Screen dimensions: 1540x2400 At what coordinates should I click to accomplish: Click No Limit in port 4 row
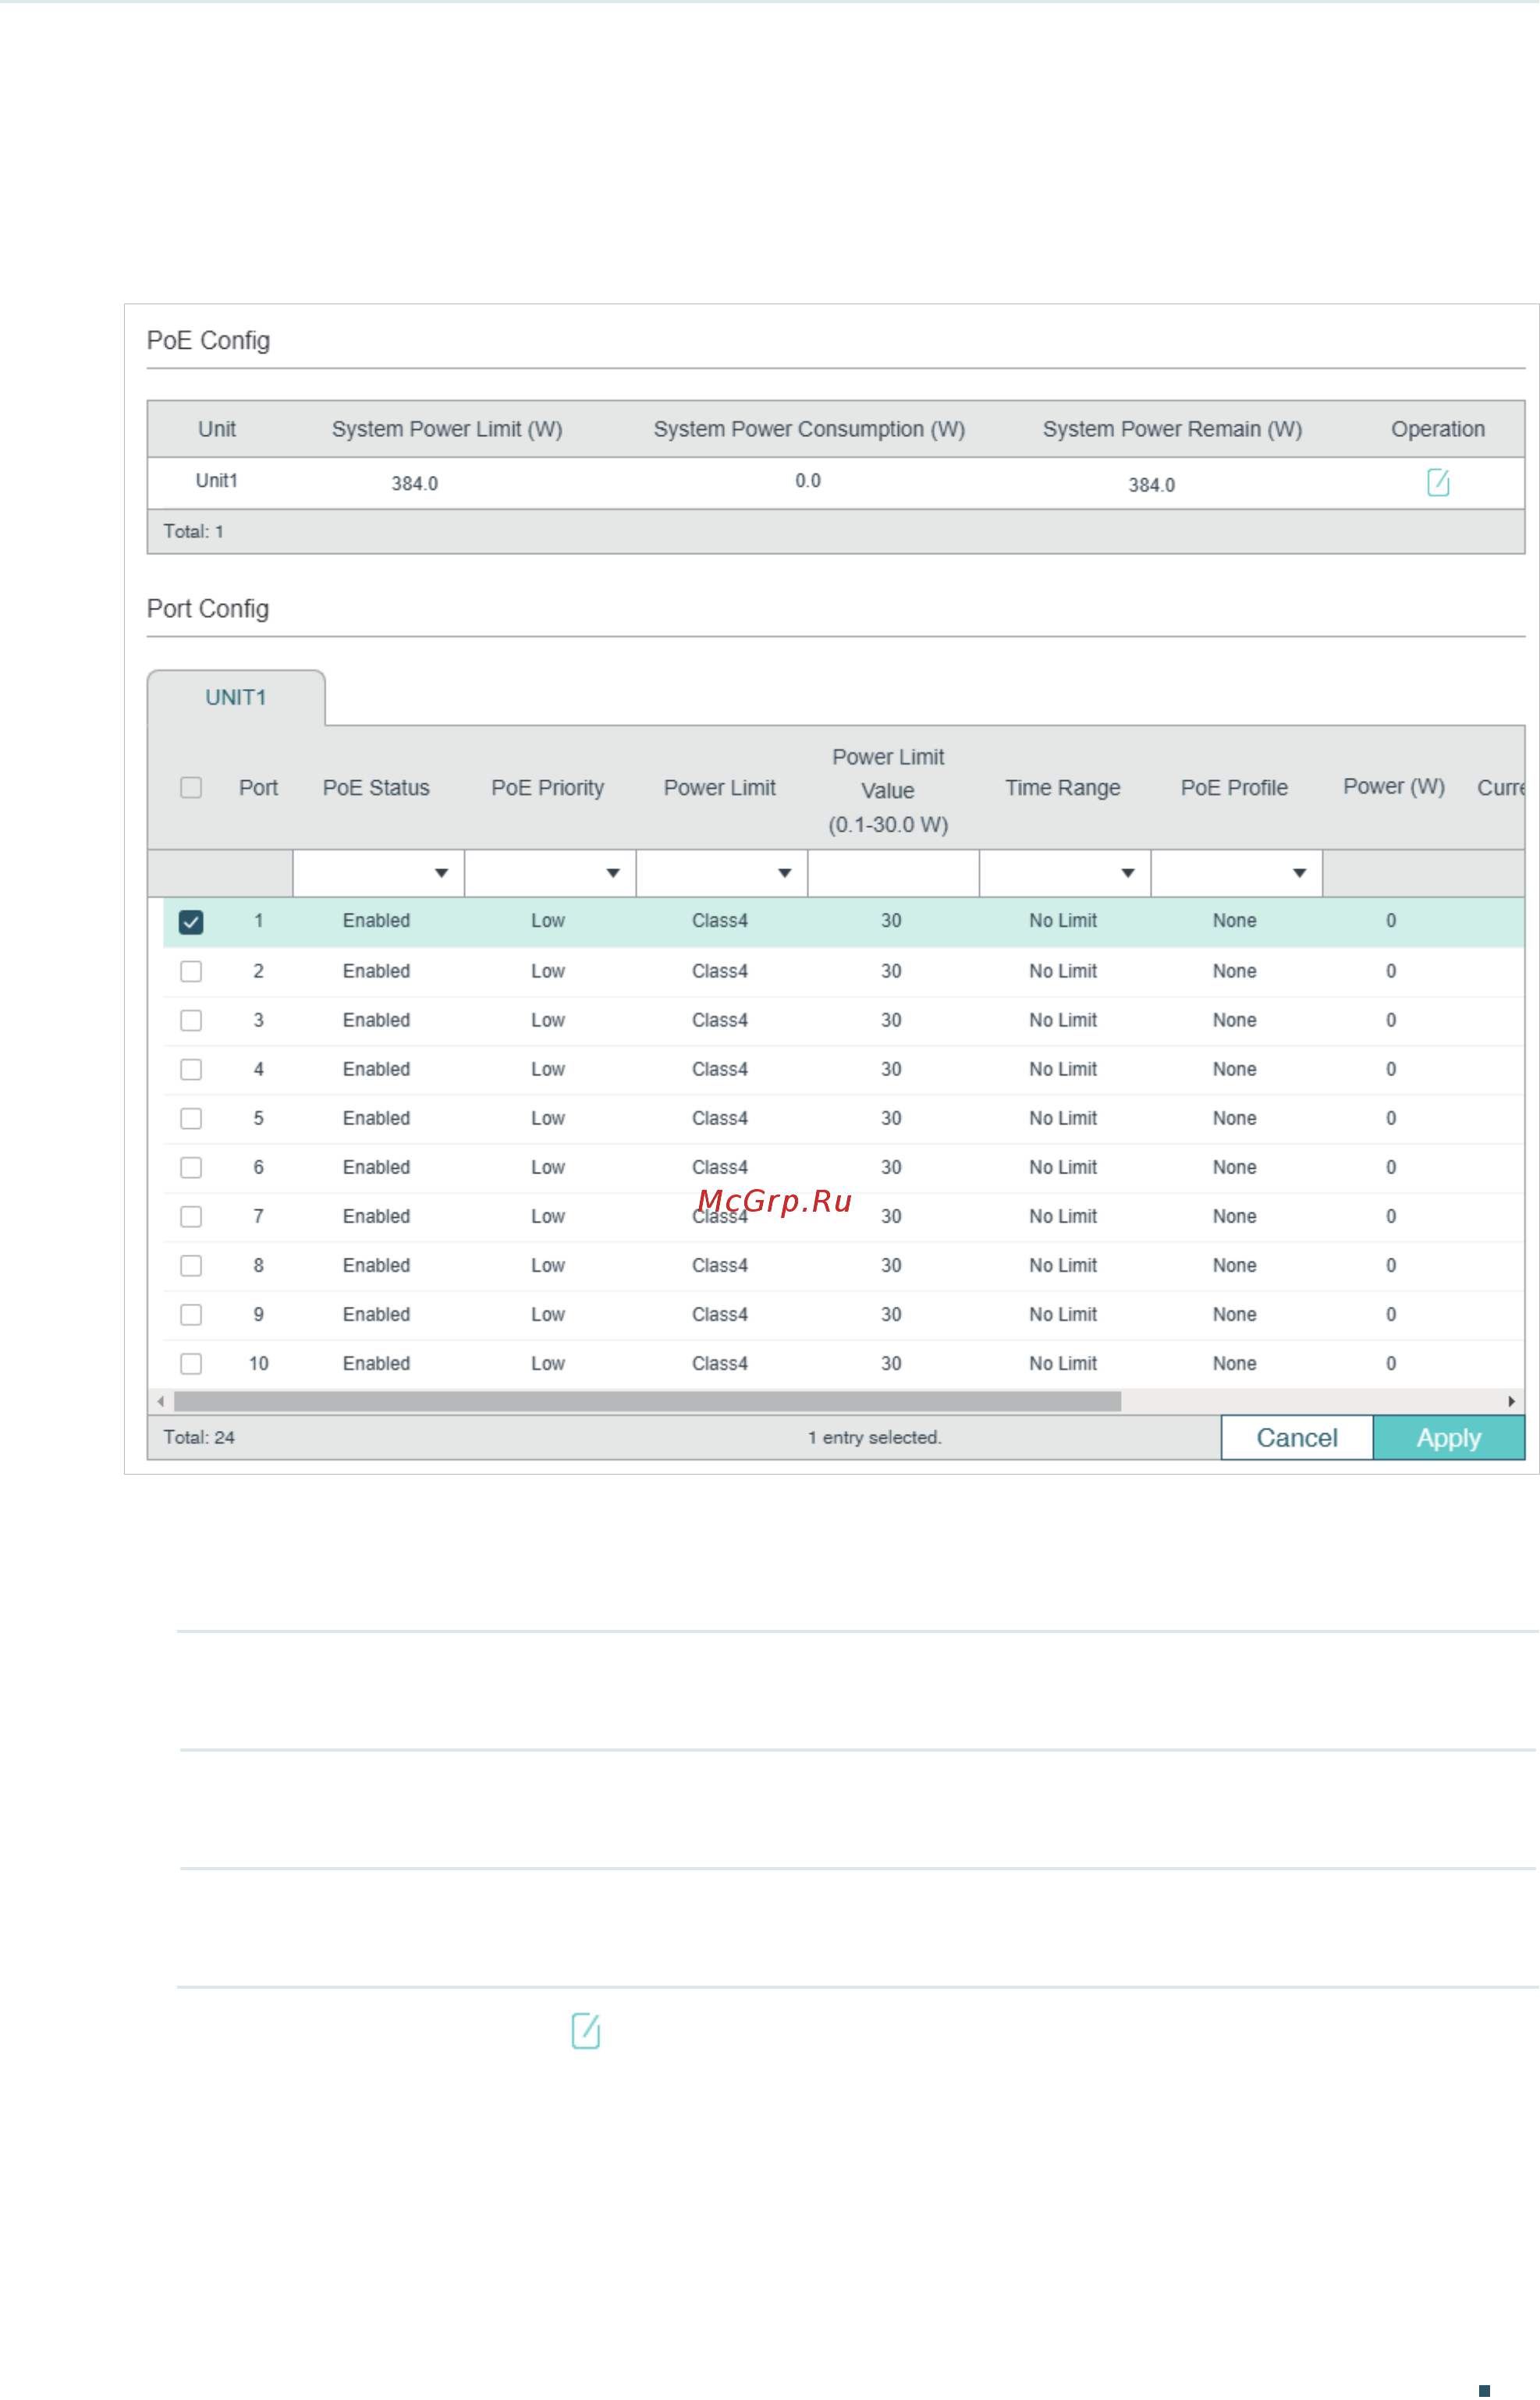(1063, 1070)
